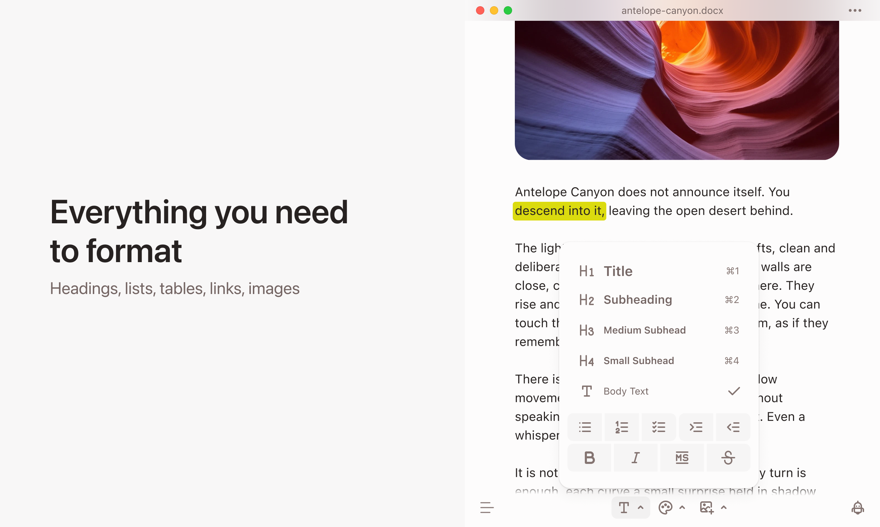Toggle monospace text formatting
The image size is (880, 527).
coord(681,458)
